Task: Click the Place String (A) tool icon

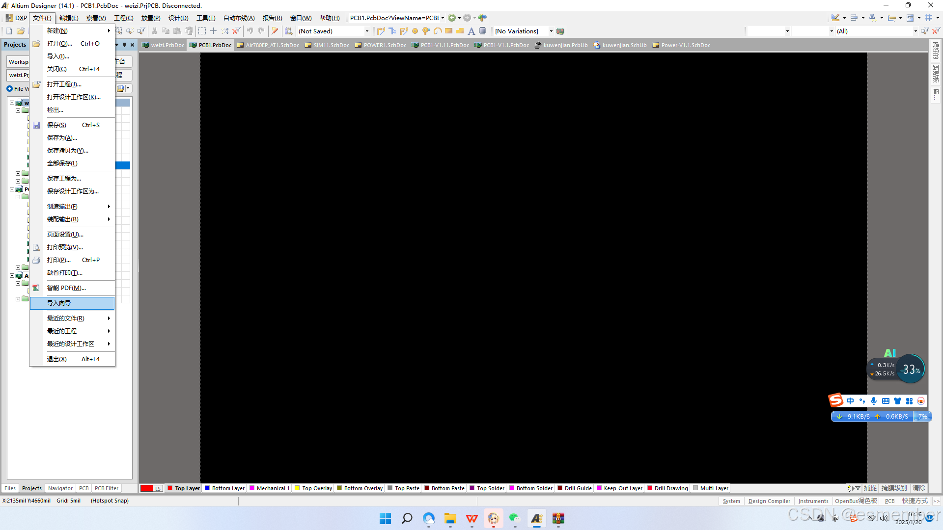Action: pyautogui.click(x=471, y=31)
